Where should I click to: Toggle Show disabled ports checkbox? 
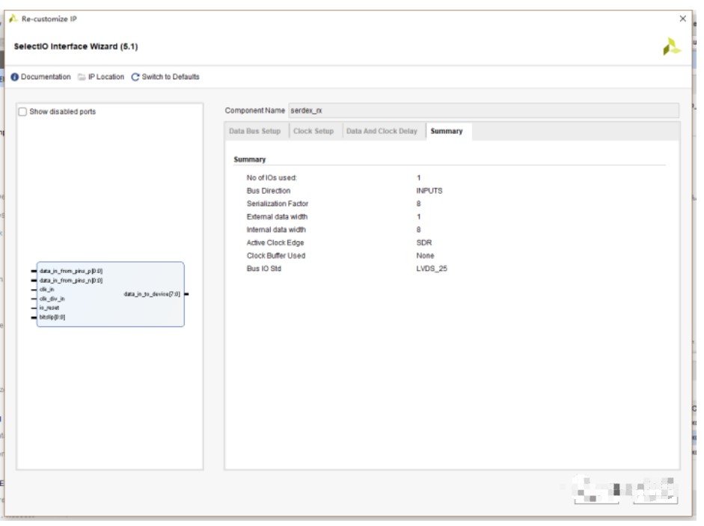pos(22,111)
